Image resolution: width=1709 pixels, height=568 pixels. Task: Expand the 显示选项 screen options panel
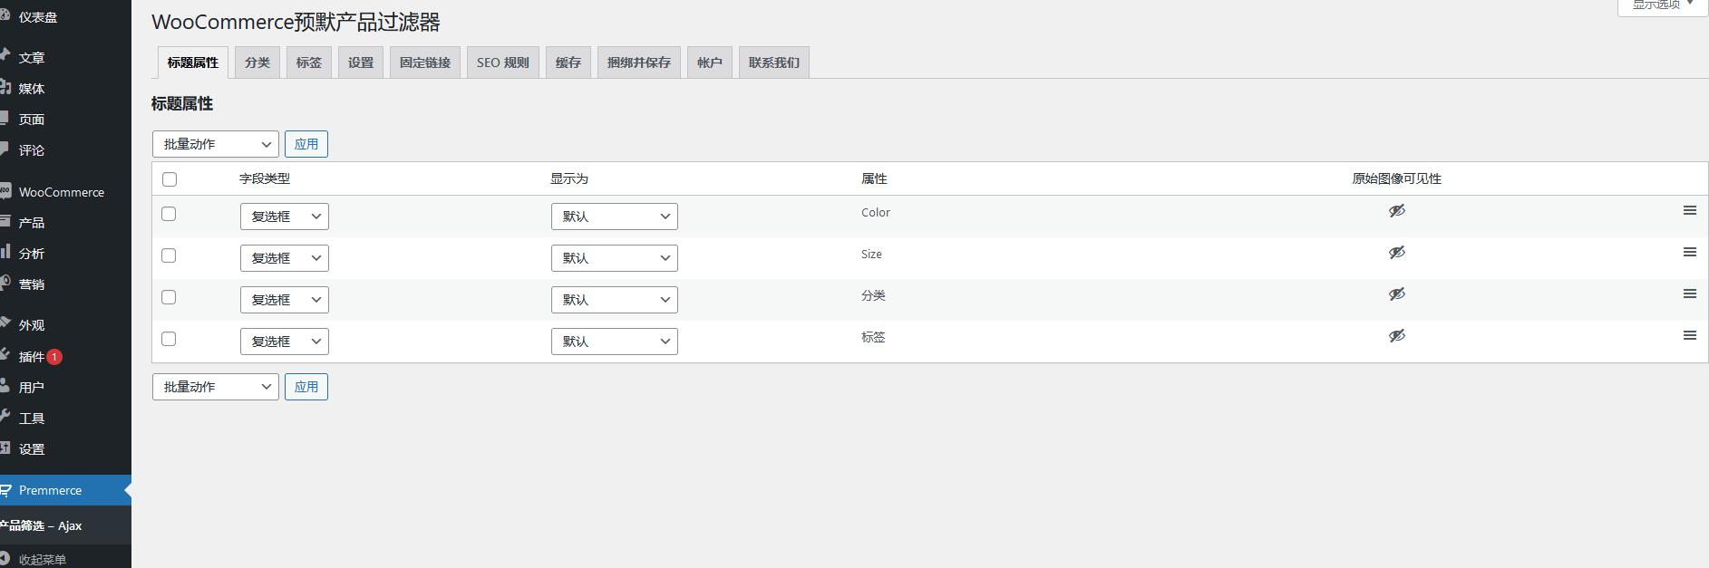tap(1663, 5)
